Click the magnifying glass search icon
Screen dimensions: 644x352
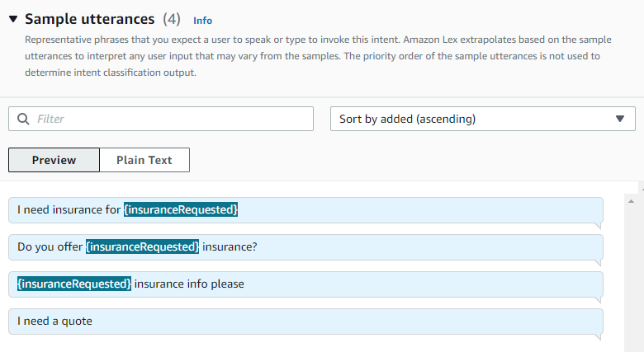pos(23,119)
